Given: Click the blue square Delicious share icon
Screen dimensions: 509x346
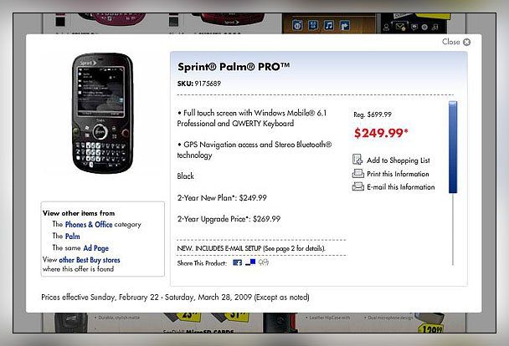Looking at the screenshot, I should pyautogui.click(x=250, y=262).
